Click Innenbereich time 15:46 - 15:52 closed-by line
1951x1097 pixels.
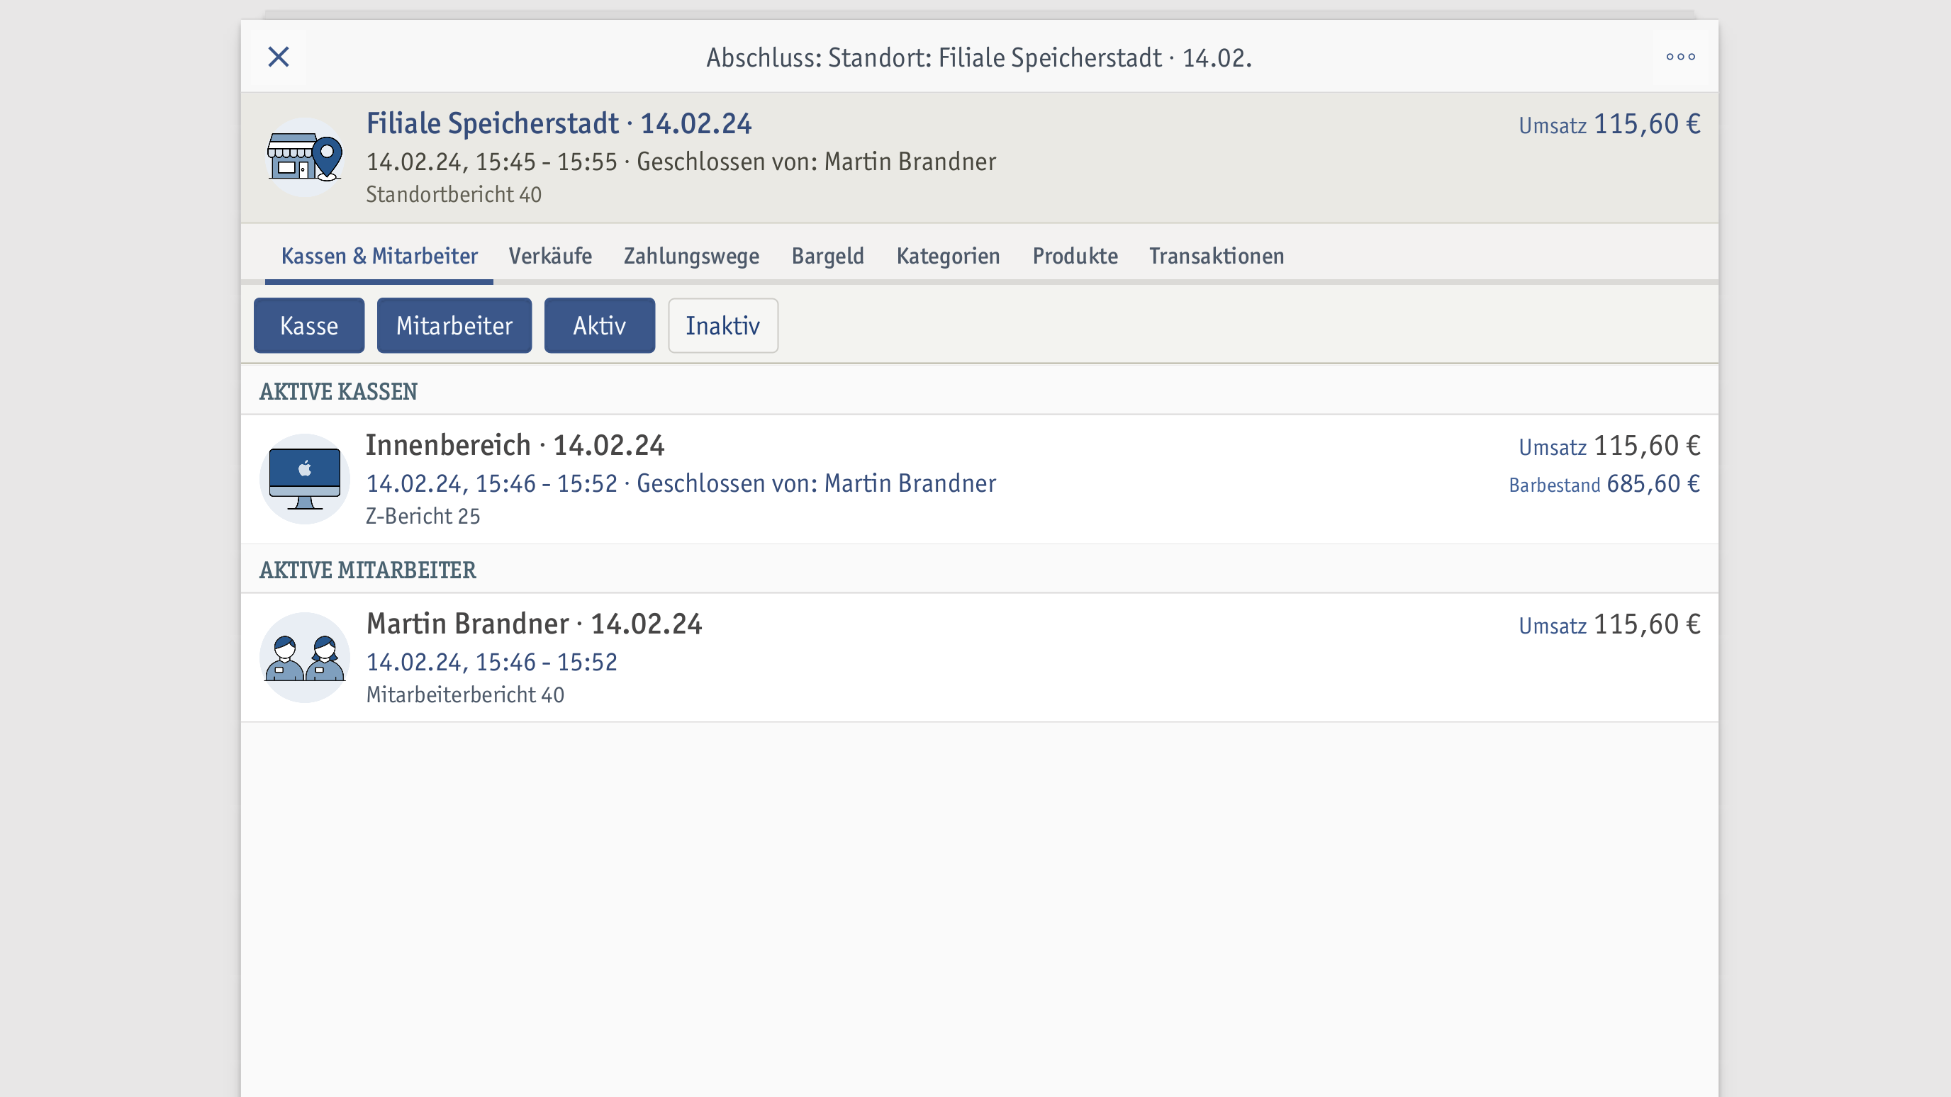click(x=681, y=484)
